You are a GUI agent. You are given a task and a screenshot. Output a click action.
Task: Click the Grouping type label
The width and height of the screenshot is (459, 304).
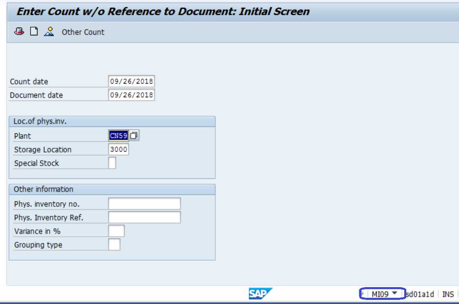pos(38,245)
